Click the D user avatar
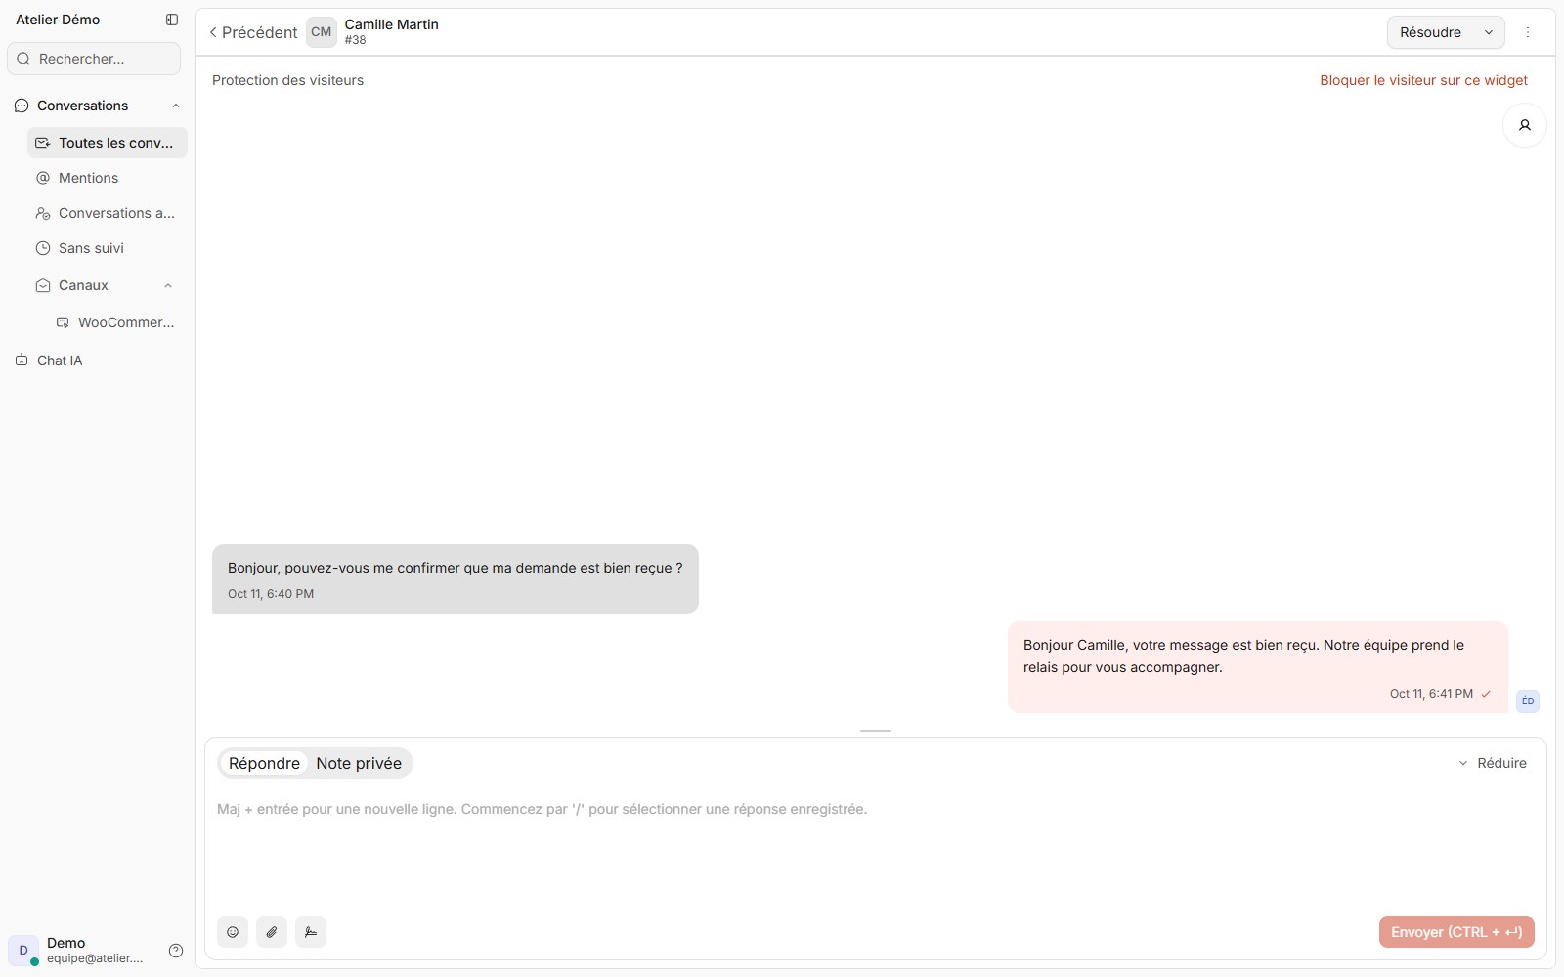Viewport: 1564px width, 977px height. click(23, 950)
